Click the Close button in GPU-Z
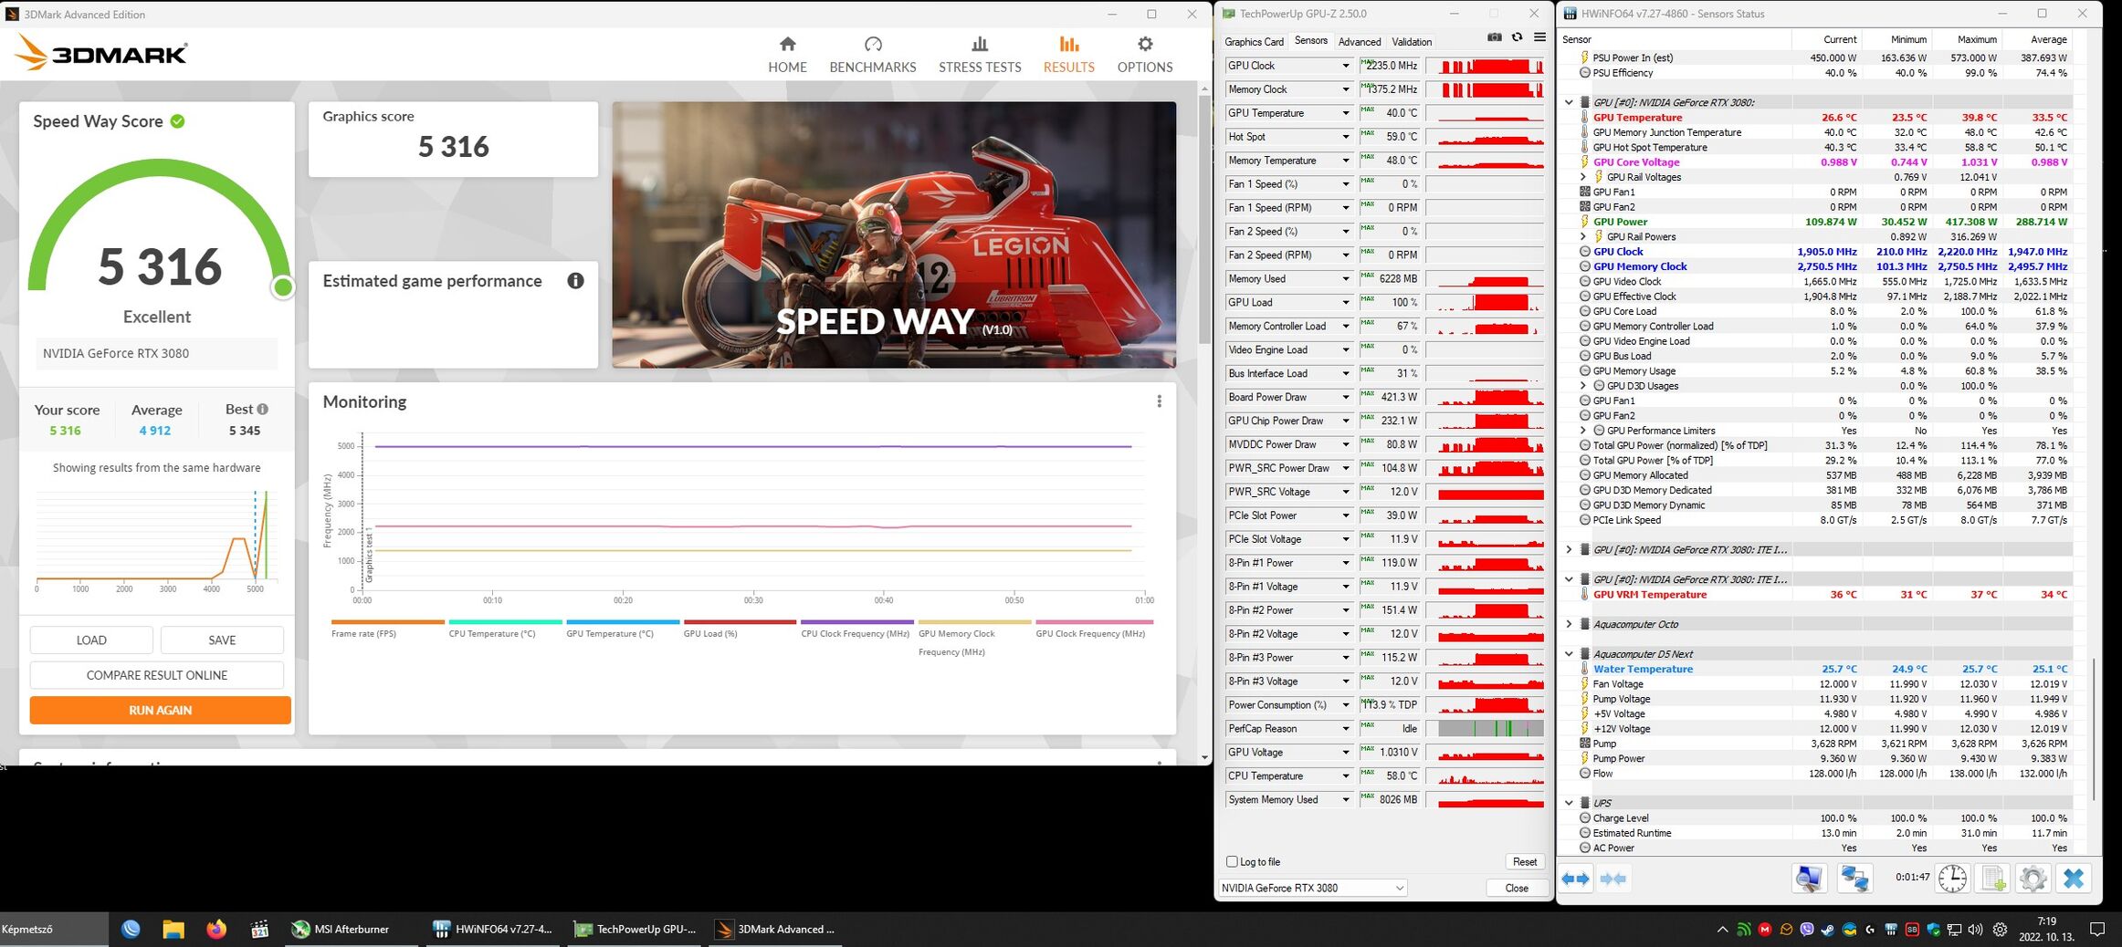The image size is (2122, 947). 1517,888
